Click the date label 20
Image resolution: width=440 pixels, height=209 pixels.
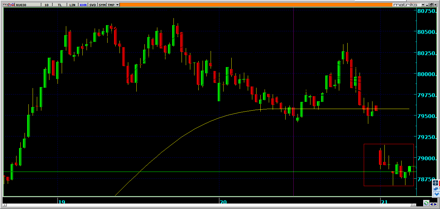pyautogui.click(x=223, y=202)
